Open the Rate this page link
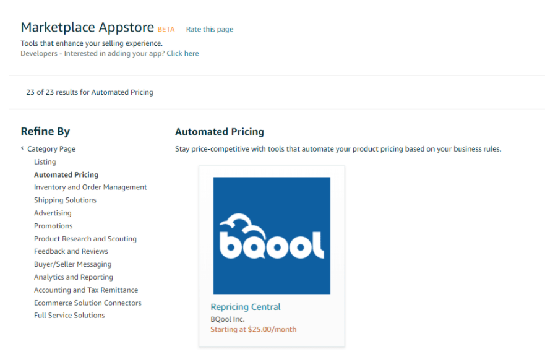This screenshot has height=357, width=545. point(210,29)
